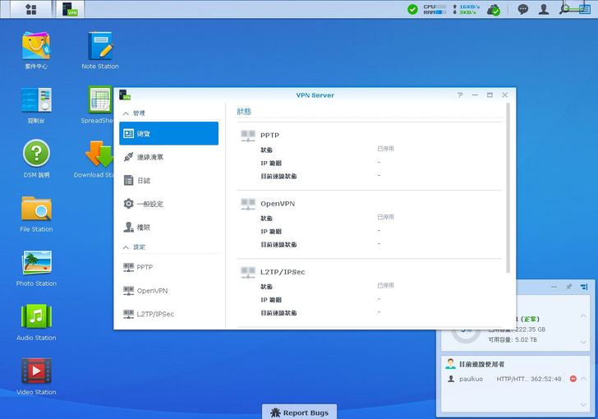
Task: Launch the Video Station desktop icon
Action: (x=36, y=371)
